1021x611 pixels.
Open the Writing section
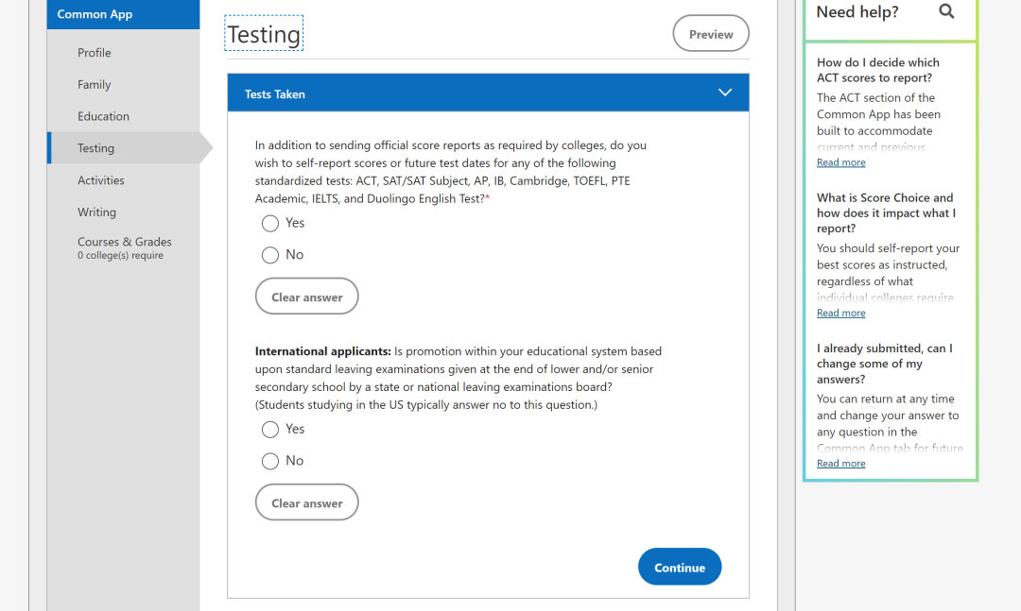tap(96, 212)
